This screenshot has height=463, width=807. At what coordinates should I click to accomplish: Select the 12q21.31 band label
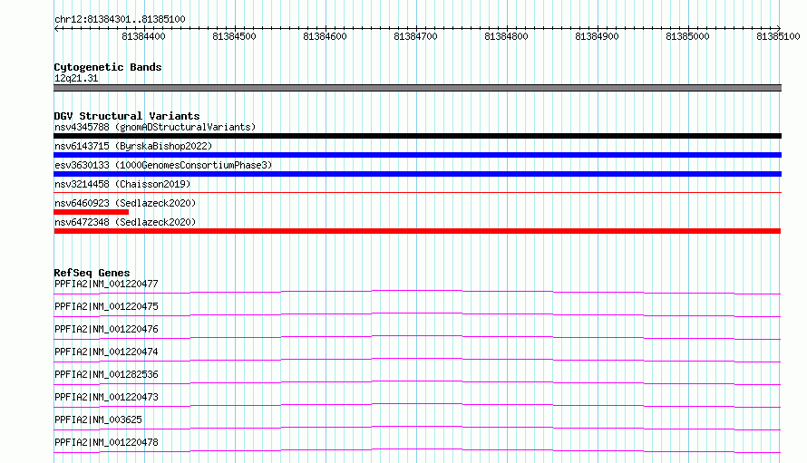coord(76,78)
